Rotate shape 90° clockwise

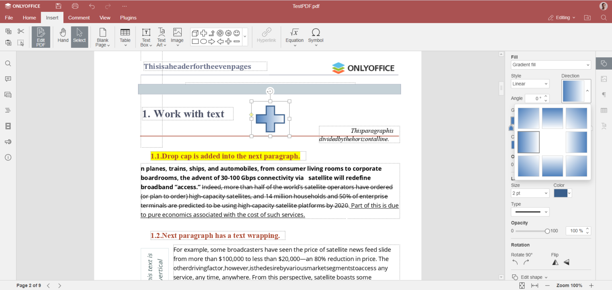pyautogui.click(x=526, y=262)
